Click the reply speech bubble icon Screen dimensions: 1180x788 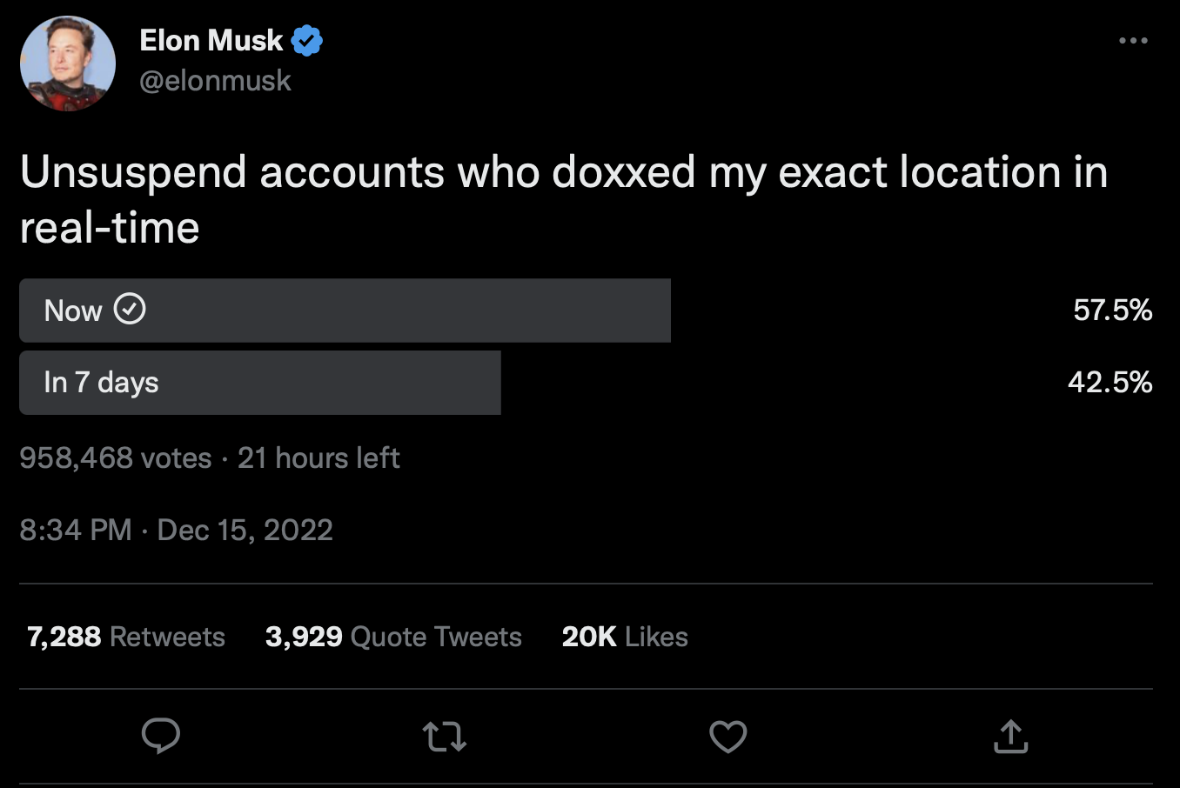click(x=161, y=736)
